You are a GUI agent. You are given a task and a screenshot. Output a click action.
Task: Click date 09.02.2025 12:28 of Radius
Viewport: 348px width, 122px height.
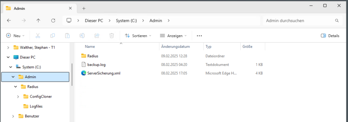[x=174, y=56]
